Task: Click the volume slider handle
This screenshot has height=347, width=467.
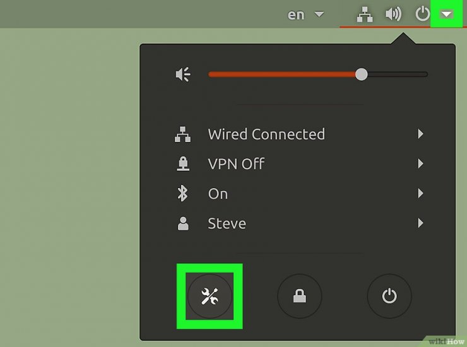Action: pos(361,74)
